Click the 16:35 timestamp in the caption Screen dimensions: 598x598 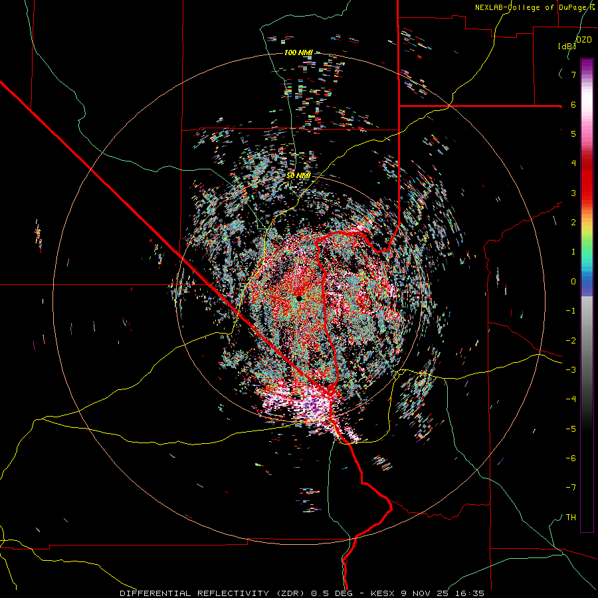pos(471,593)
